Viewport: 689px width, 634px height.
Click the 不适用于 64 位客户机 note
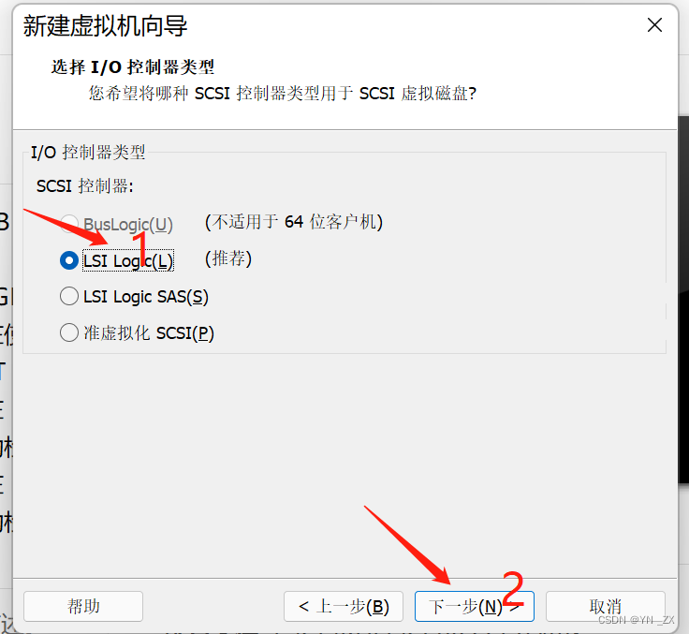pyautogui.click(x=294, y=222)
